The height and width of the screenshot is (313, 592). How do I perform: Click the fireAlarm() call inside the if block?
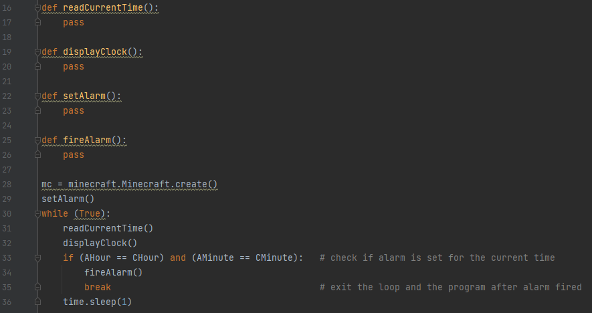[x=114, y=273]
